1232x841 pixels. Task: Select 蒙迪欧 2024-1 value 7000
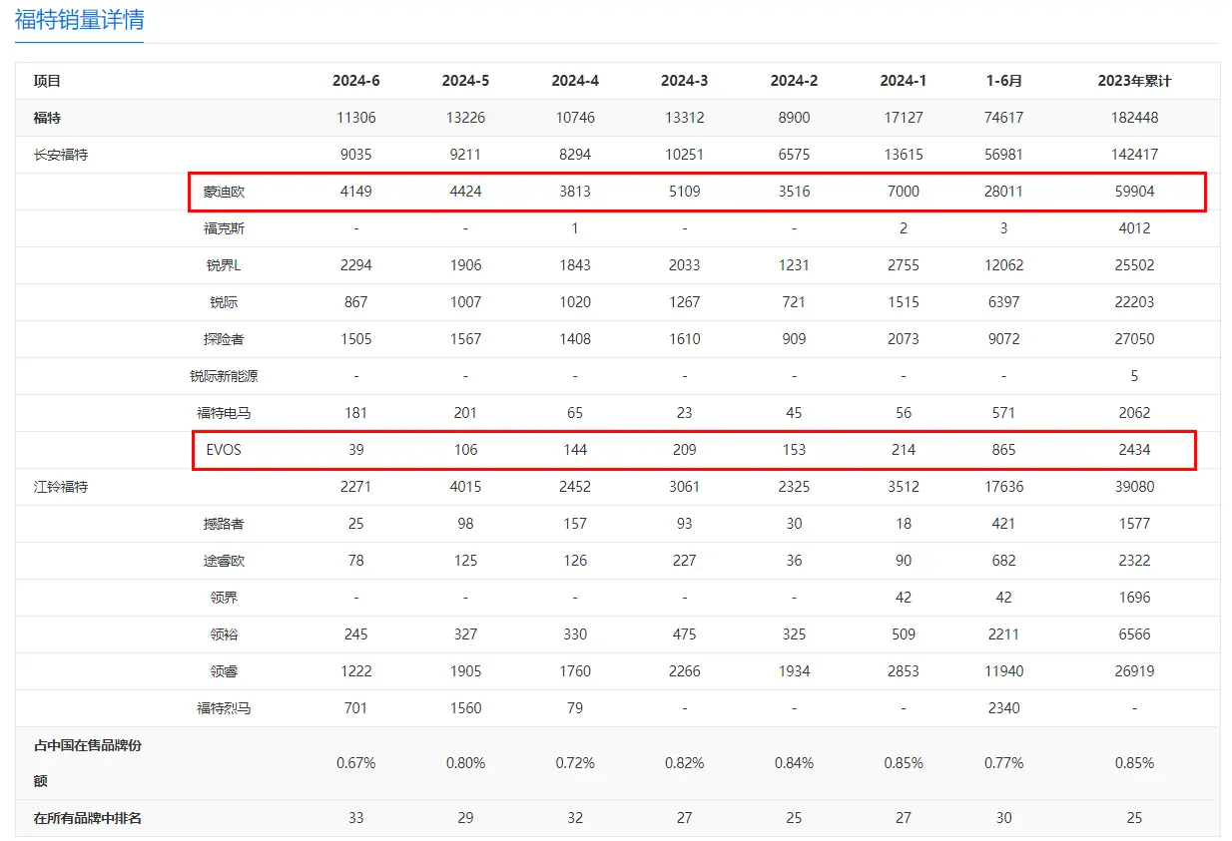(x=904, y=192)
